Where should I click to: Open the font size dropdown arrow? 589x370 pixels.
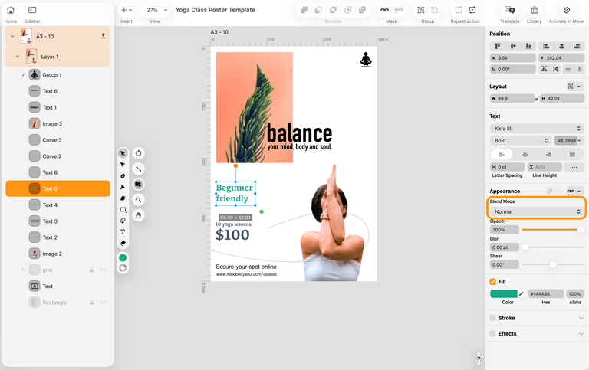coord(580,140)
